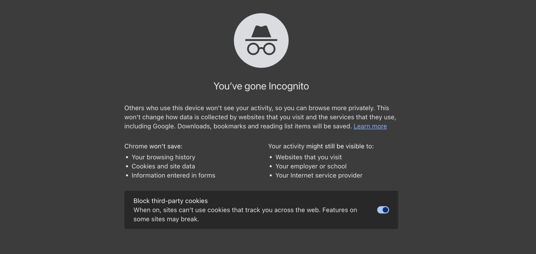Click "Downloads, bookmarks and reading list" sentence
Screen dimensions: 536x254
click(264, 126)
